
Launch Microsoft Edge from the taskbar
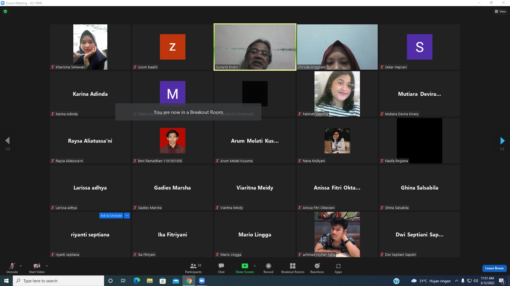point(137,281)
